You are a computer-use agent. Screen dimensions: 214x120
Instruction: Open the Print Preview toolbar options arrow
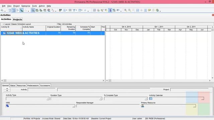(5, 11)
